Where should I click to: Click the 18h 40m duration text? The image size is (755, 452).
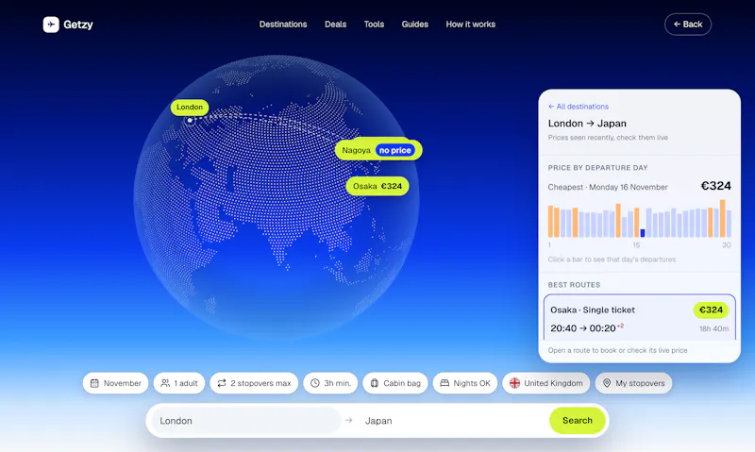coord(713,328)
